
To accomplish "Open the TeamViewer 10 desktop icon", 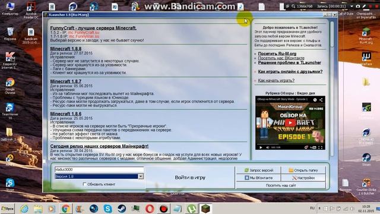I will tap(10, 111).
